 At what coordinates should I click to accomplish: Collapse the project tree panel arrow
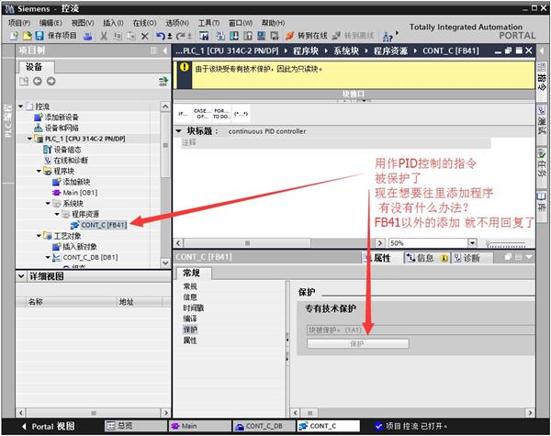point(164,50)
